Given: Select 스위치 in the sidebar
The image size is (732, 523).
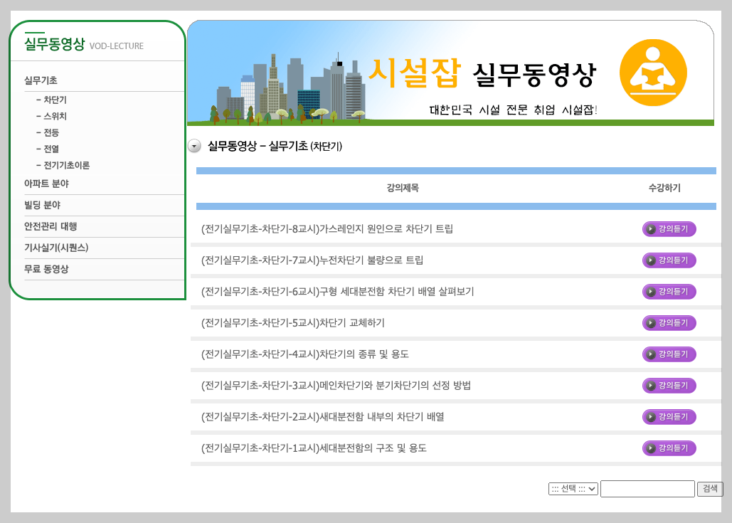Looking at the screenshot, I should pos(55,116).
